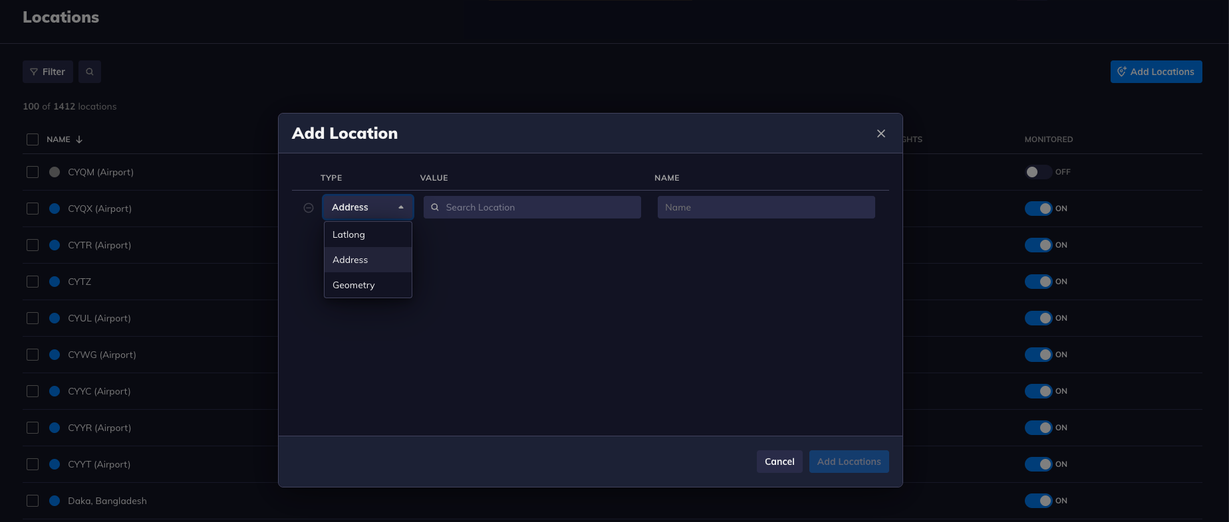Open the CYYR (Airport) location
The height and width of the screenshot is (522, 1229).
pyautogui.click(x=99, y=428)
